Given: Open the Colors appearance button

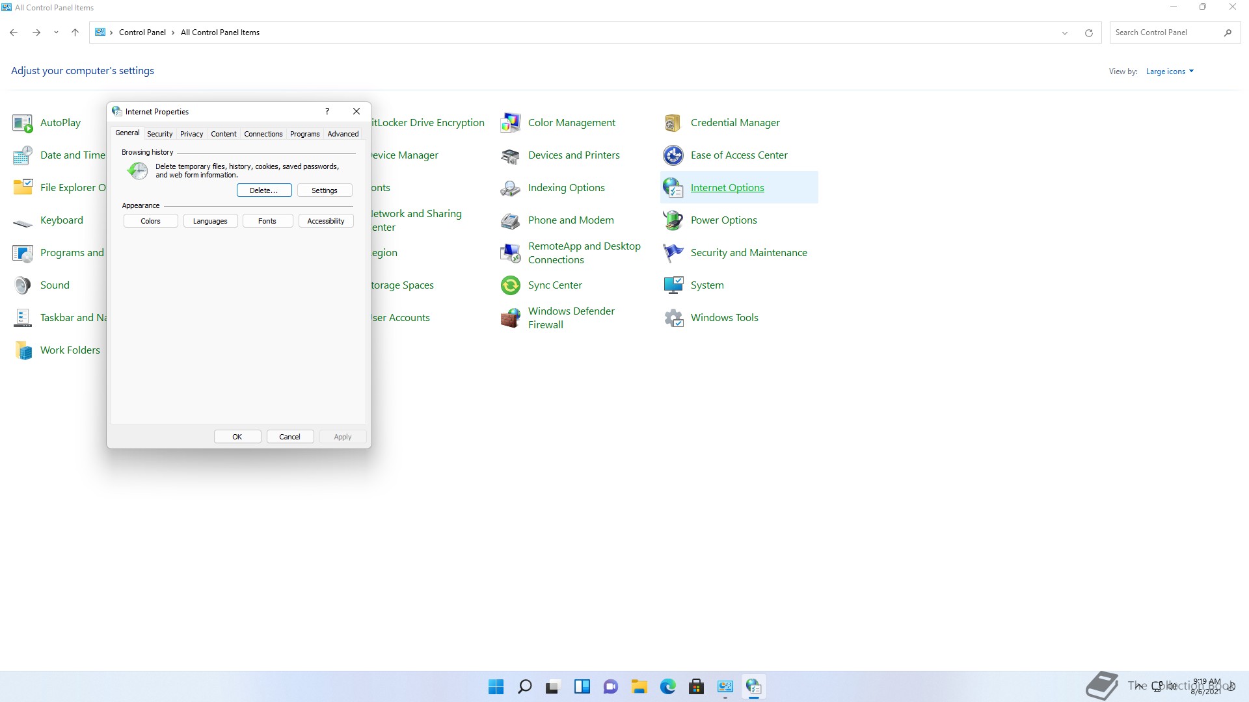Looking at the screenshot, I should [x=150, y=221].
